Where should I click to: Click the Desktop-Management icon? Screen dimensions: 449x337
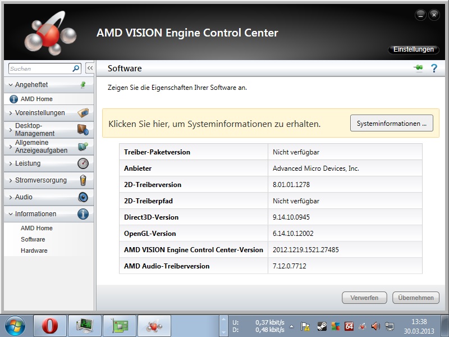tap(83, 130)
